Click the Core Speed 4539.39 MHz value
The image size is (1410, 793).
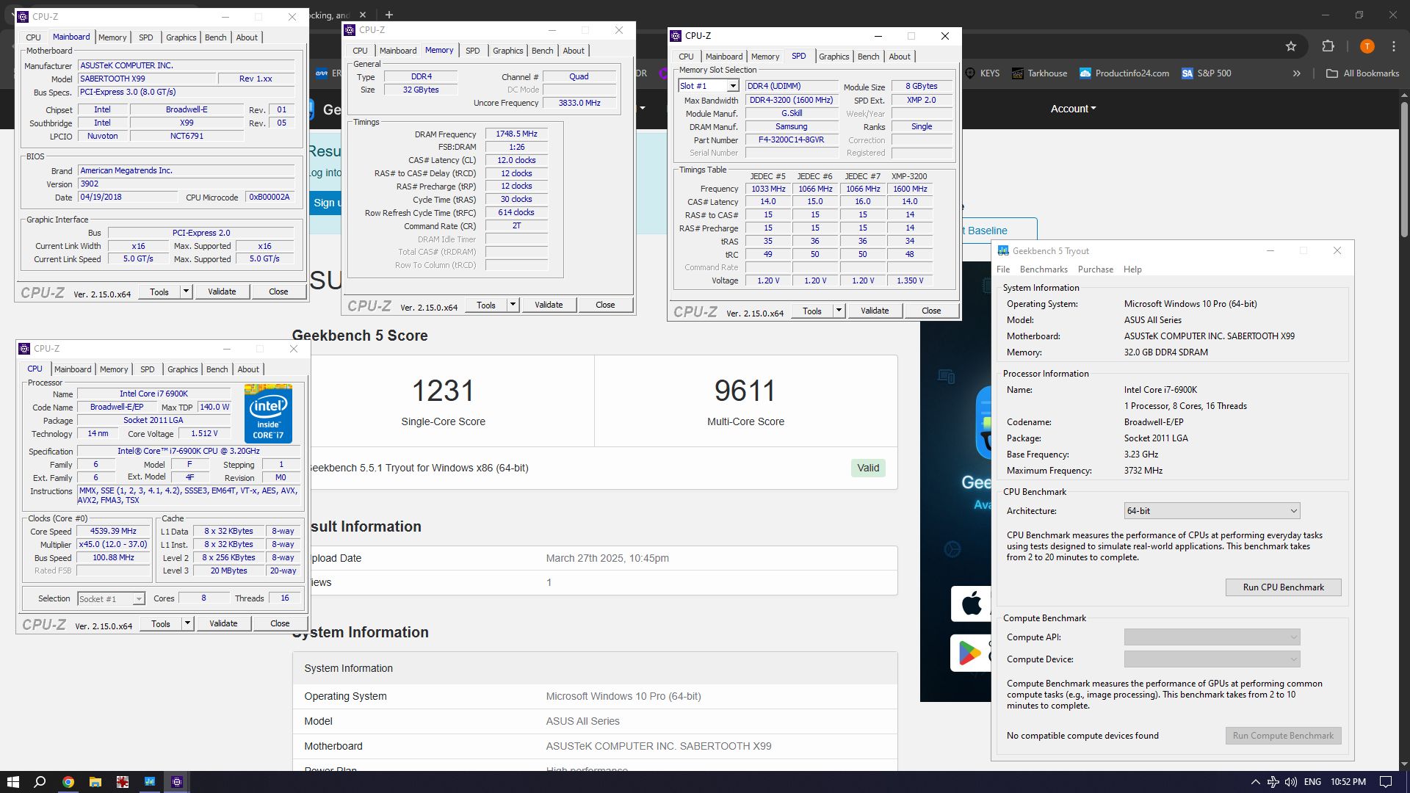[x=113, y=532]
